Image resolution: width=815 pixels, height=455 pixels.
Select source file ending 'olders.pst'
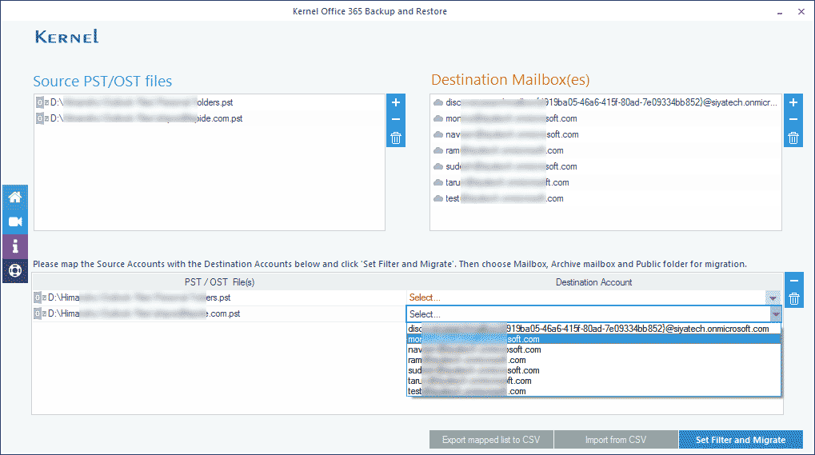(134, 102)
